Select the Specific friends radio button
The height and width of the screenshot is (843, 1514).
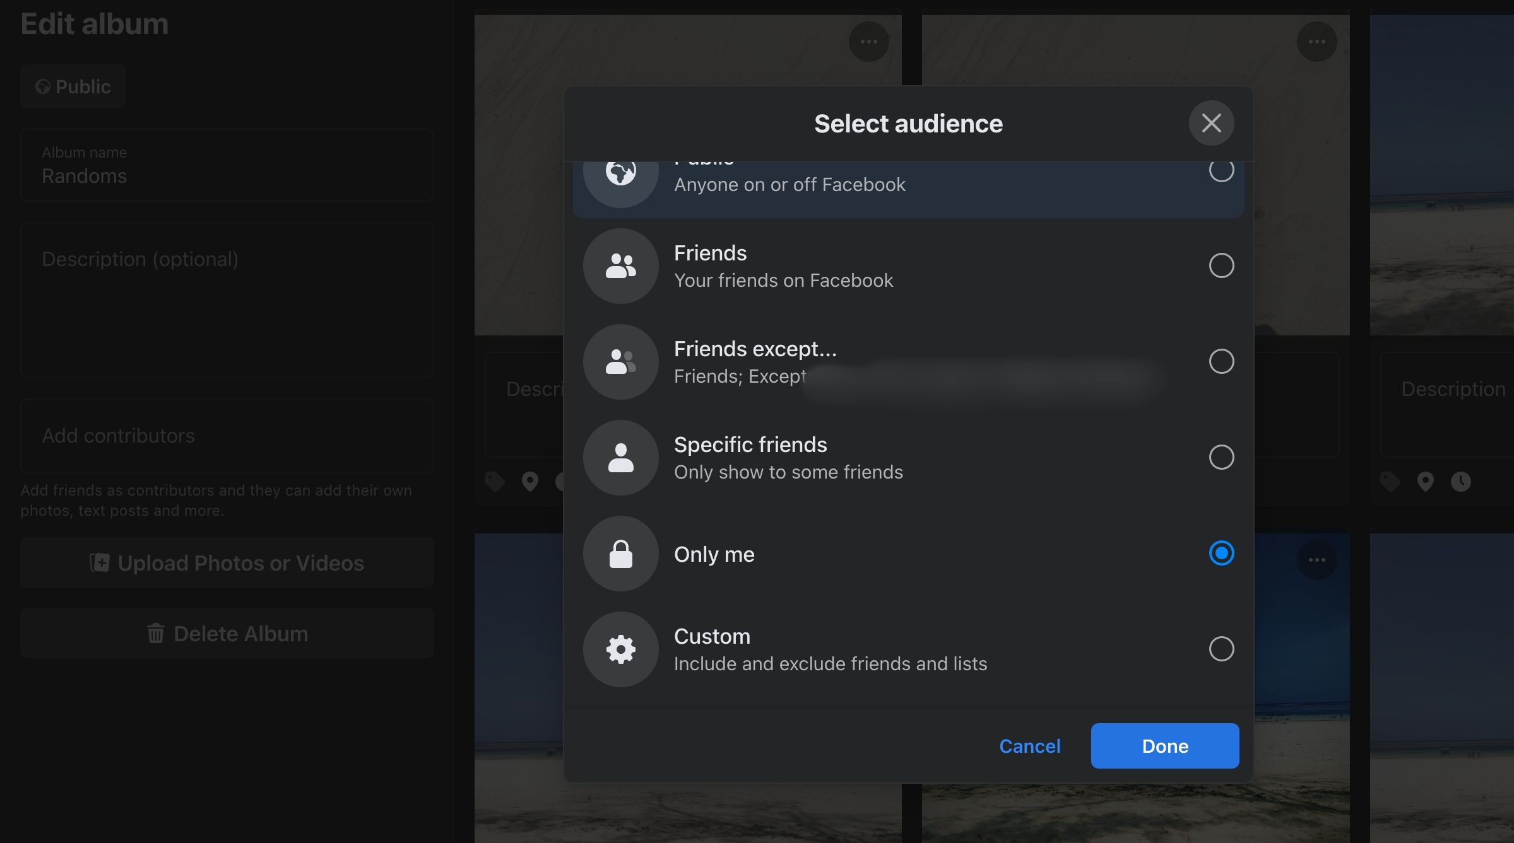pos(1221,457)
